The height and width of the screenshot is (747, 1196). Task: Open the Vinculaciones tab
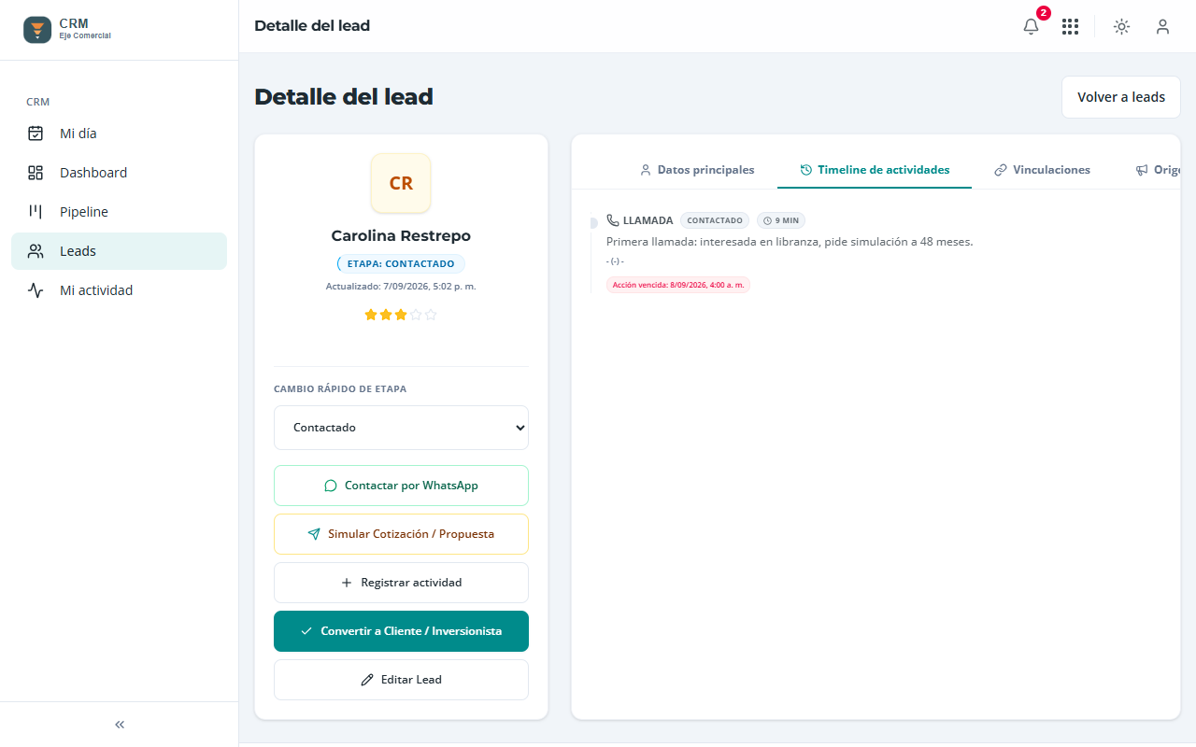click(1042, 170)
